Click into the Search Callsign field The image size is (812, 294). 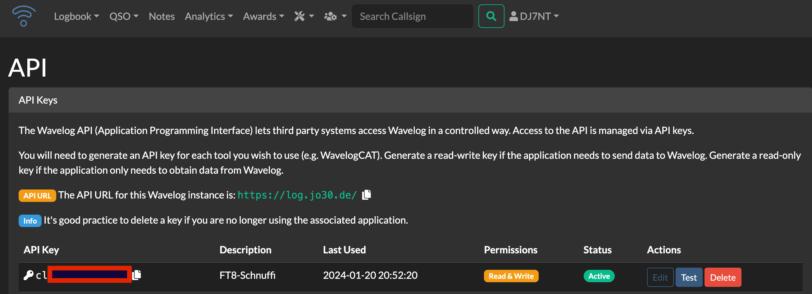coord(412,16)
